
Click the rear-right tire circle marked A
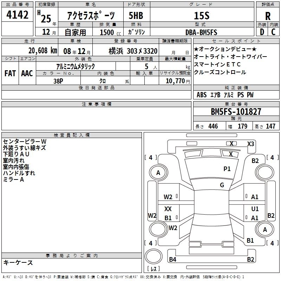coord(265,229)
